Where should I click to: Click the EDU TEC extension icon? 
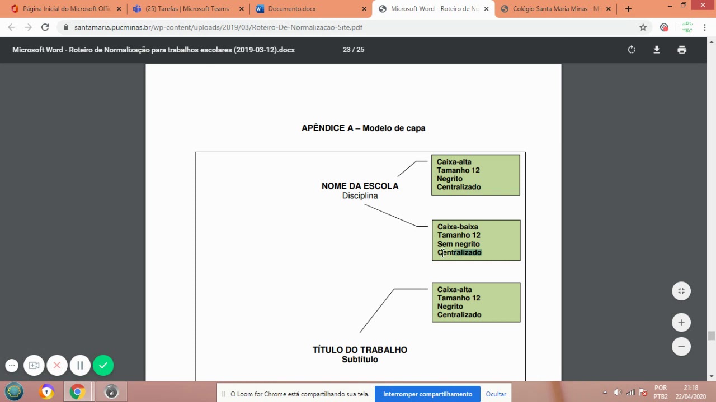click(687, 27)
